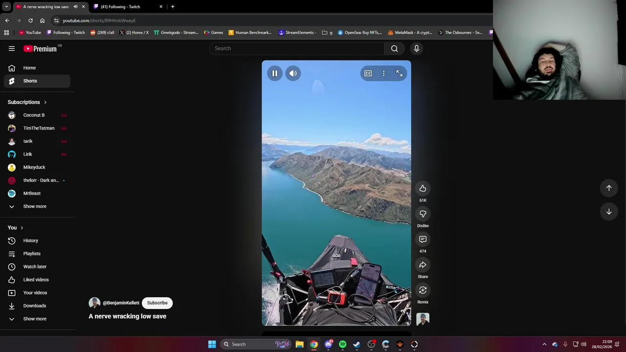
Task: Open the creator sound thumbnail
Action: pos(423,319)
